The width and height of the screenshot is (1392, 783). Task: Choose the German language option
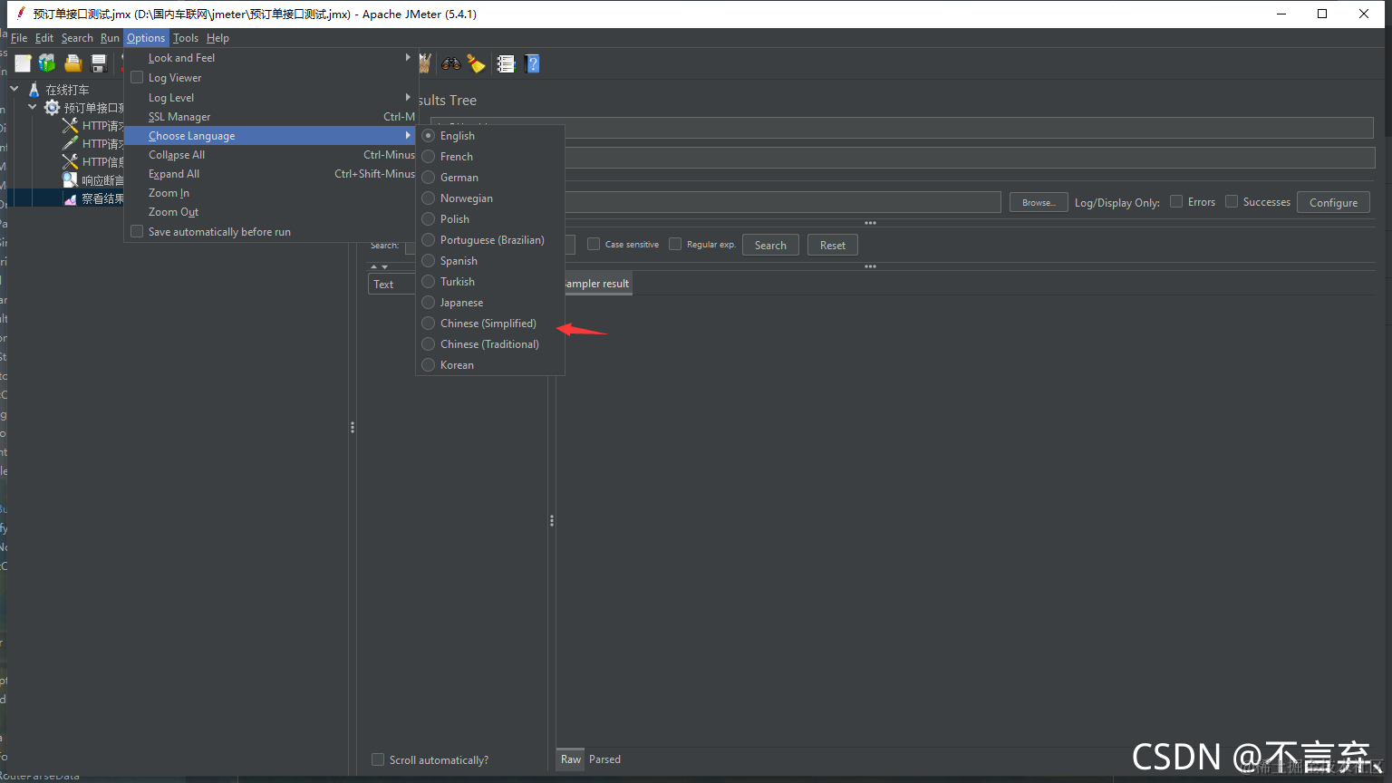490,178
